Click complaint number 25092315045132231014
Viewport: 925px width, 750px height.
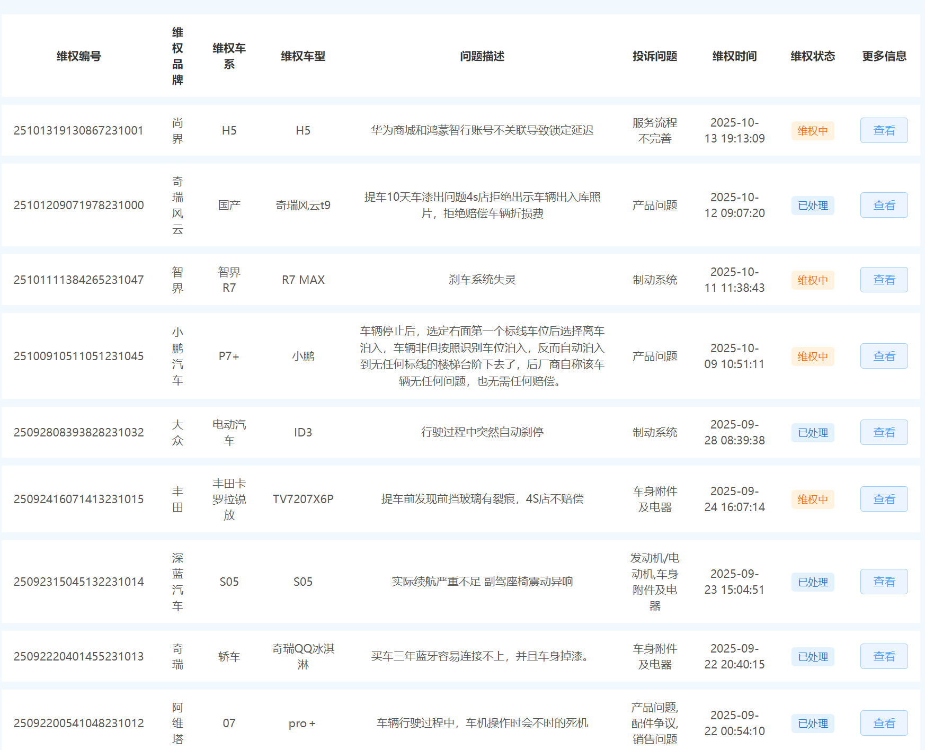pyautogui.click(x=78, y=582)
